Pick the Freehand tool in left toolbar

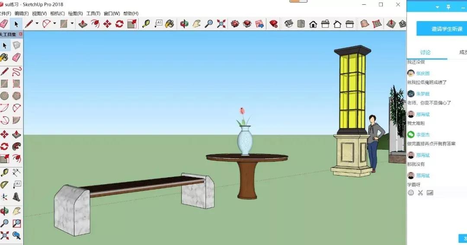pyautogui.click(x=16, y=71)
